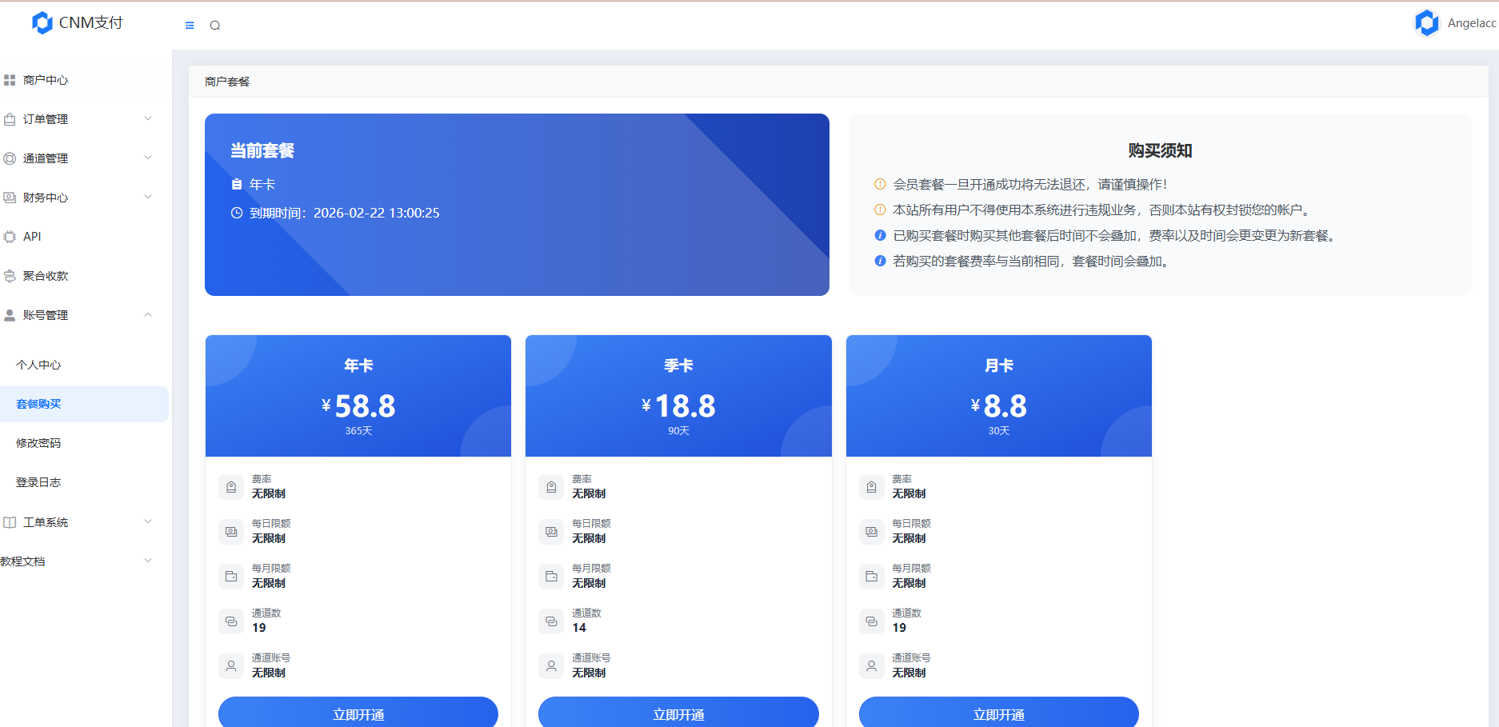The image size is (1499, 727).
Task: Click the warning icon beside 本站所有用户 notice
Action: pos(880,210)
